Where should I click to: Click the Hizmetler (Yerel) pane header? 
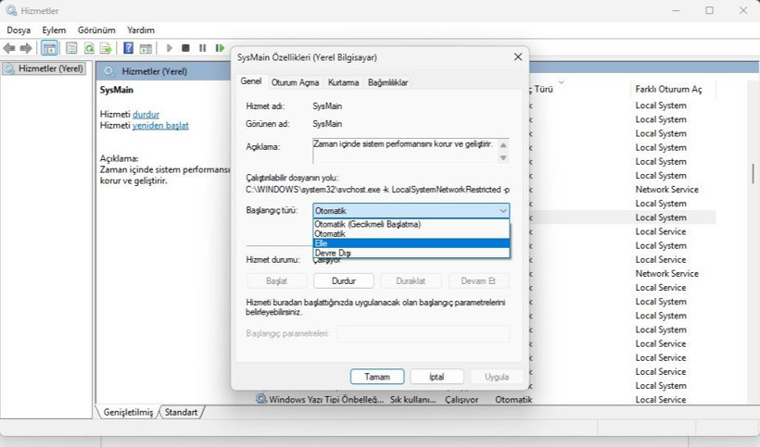tap(154, 71)
